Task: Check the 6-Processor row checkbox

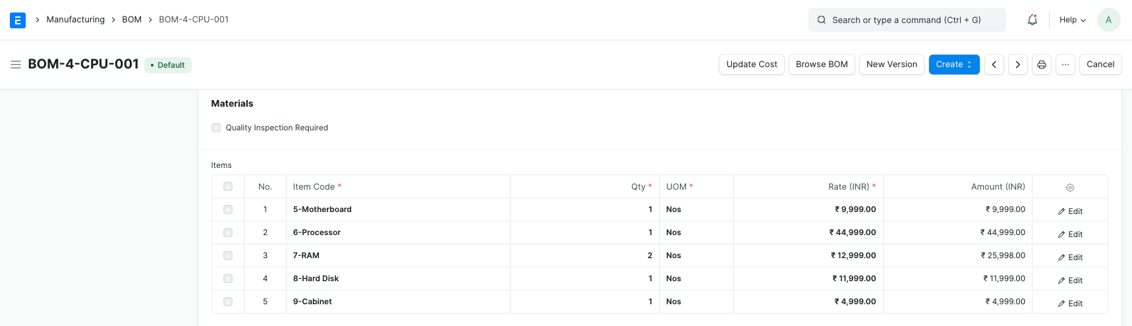Action: [x=228, y=232]
